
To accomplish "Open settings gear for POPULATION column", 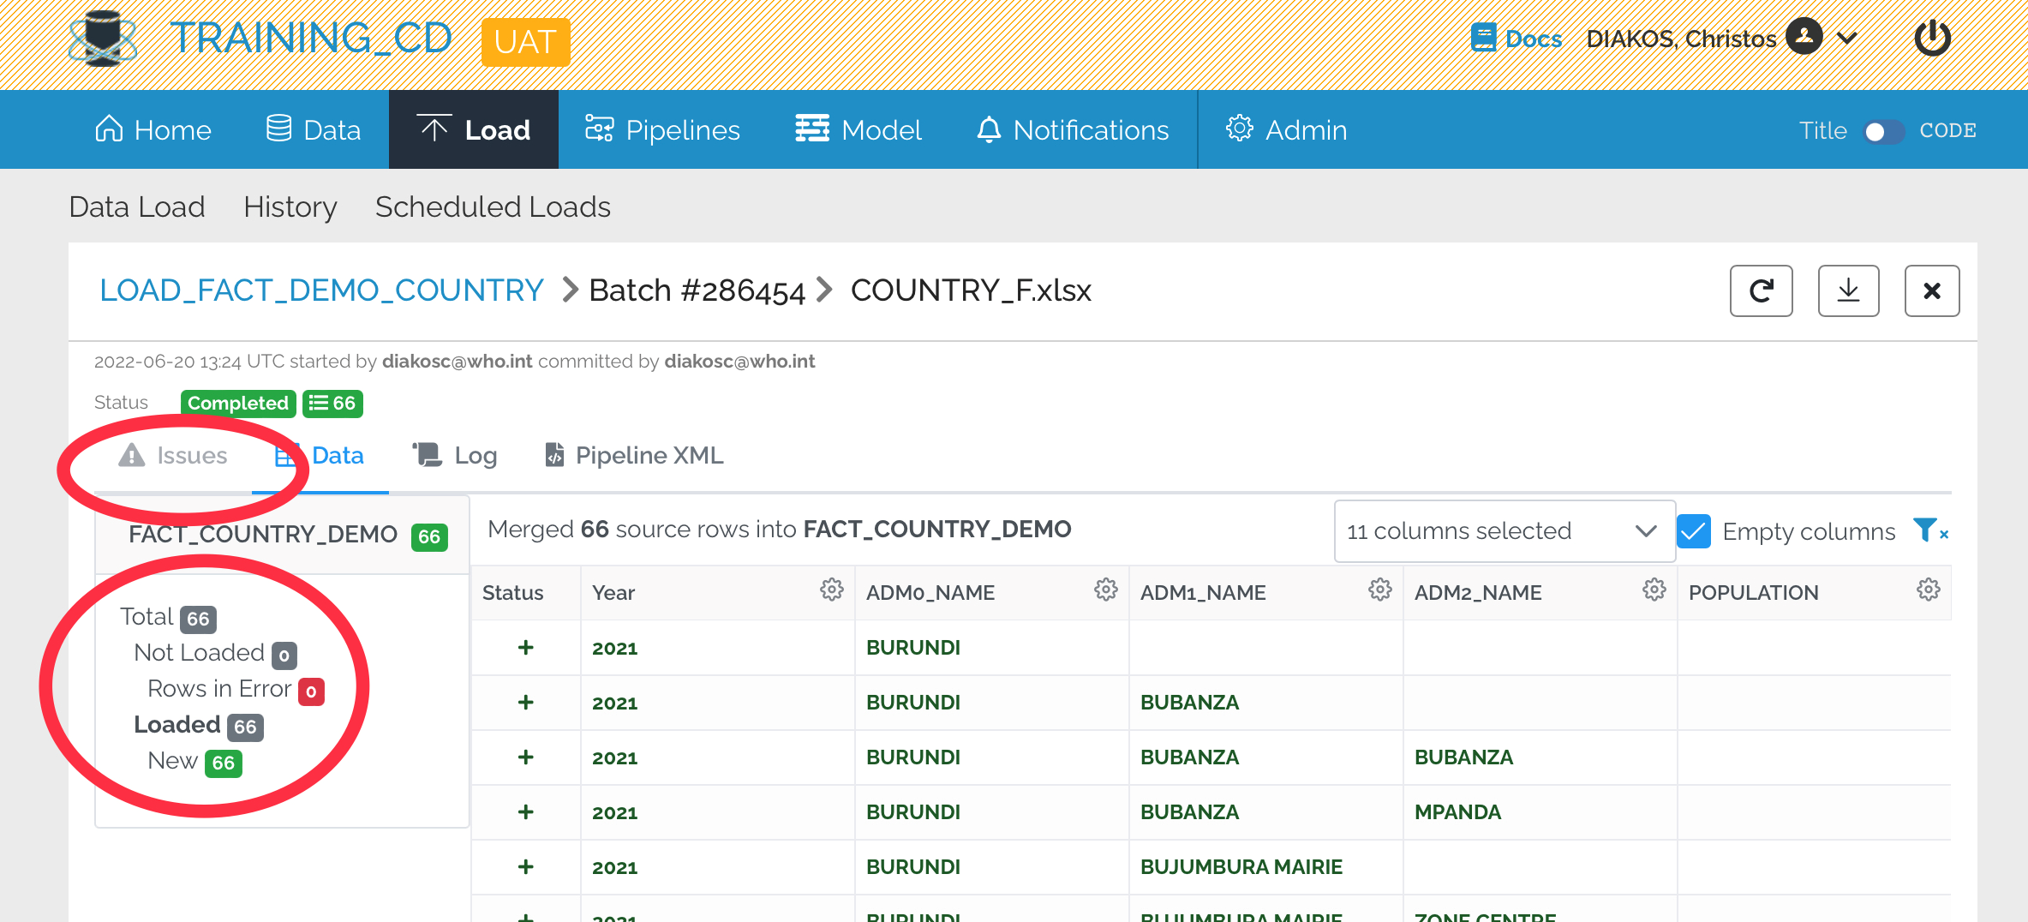I will point(1928,590).
